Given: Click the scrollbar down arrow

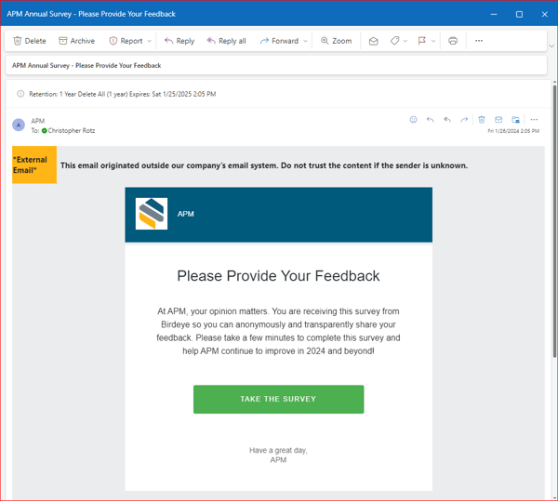Looking at the screenshot, I should 554,497.
